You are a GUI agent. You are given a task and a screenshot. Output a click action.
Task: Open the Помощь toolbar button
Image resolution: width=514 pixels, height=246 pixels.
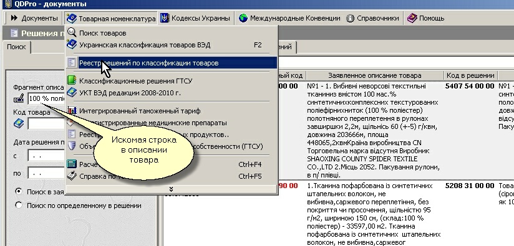coord(425,18)
